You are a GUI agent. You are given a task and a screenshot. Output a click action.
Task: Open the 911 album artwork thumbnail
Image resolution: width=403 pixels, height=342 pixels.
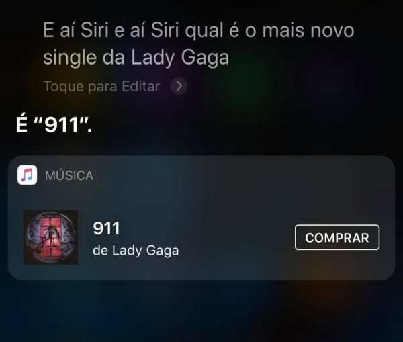coord(50,237)
